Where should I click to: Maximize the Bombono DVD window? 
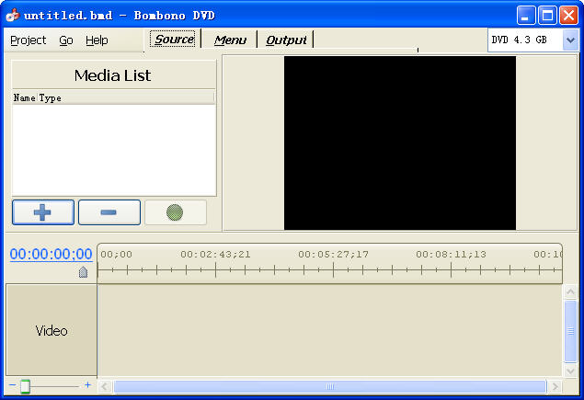[547, 16]
